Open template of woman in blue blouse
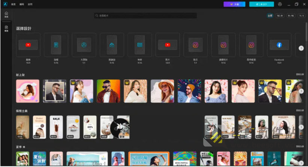This screenshot has width=308, height=167. click(216, 91)
